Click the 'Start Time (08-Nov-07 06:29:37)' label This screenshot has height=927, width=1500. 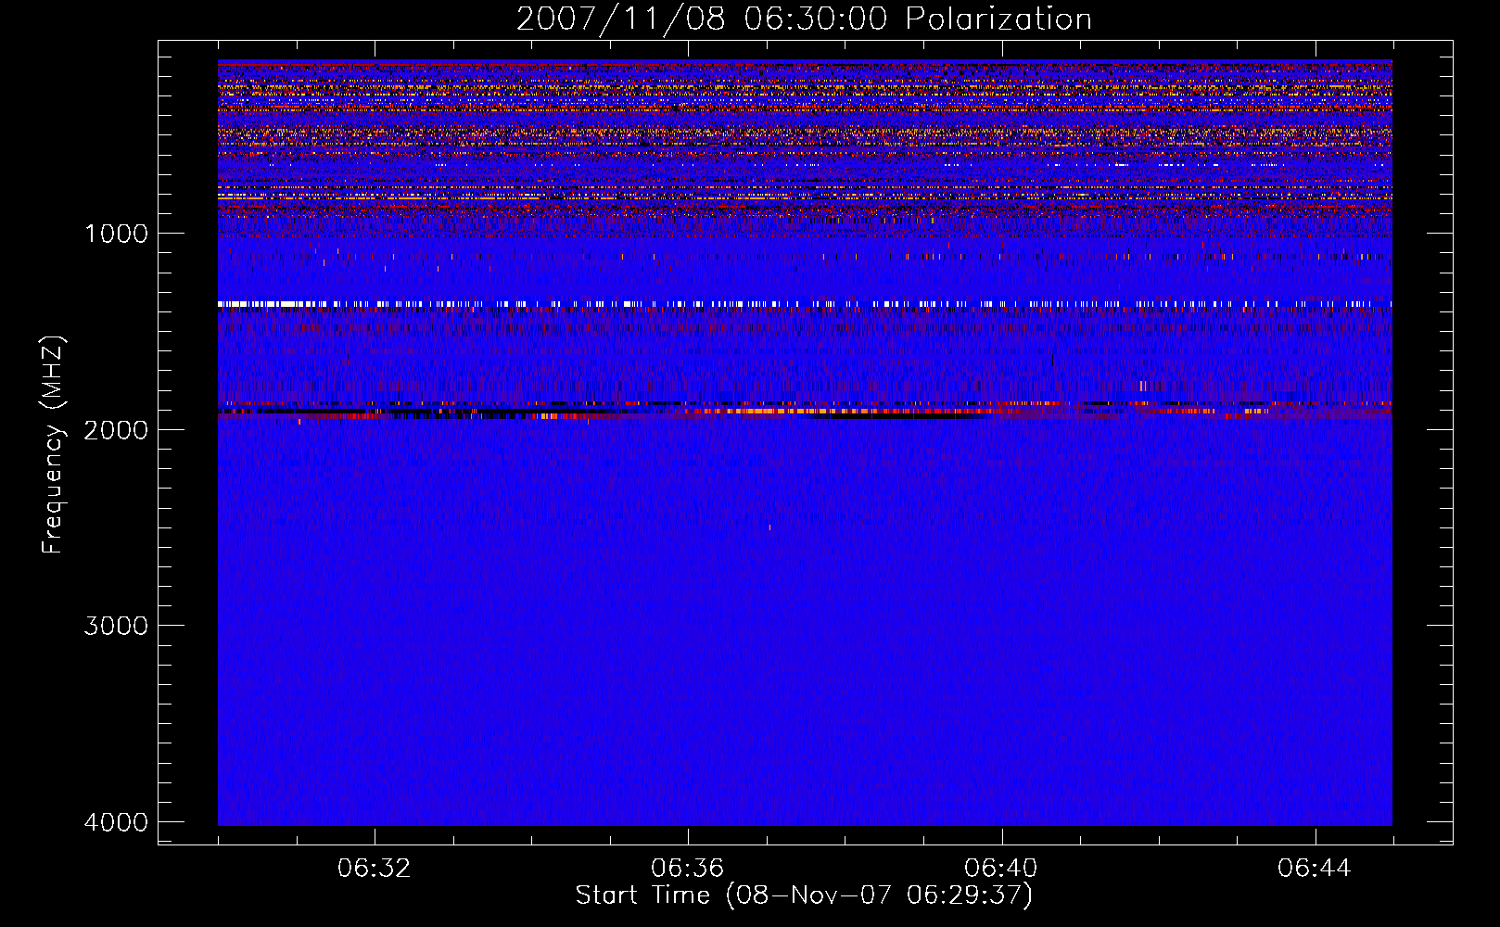point(804,895)
